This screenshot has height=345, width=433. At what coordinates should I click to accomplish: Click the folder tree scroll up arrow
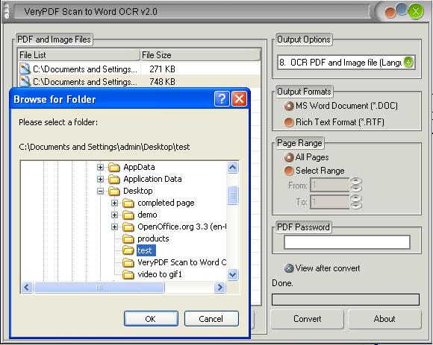pos(232,167)
